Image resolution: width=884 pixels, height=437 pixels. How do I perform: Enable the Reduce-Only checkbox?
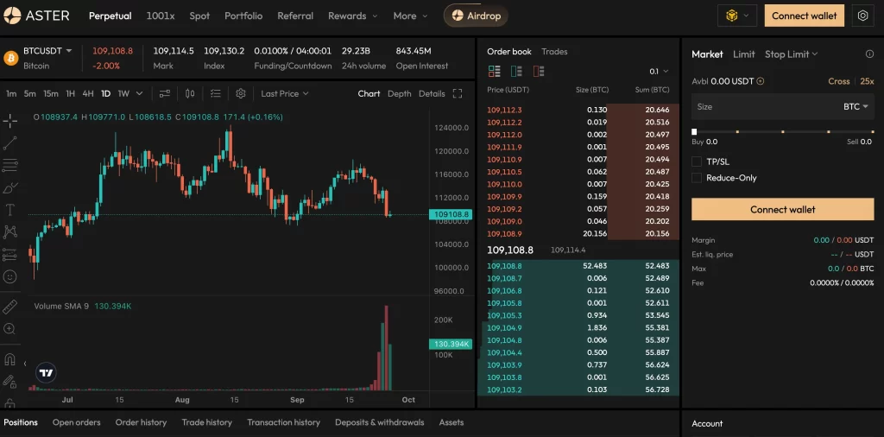point(697,178)
